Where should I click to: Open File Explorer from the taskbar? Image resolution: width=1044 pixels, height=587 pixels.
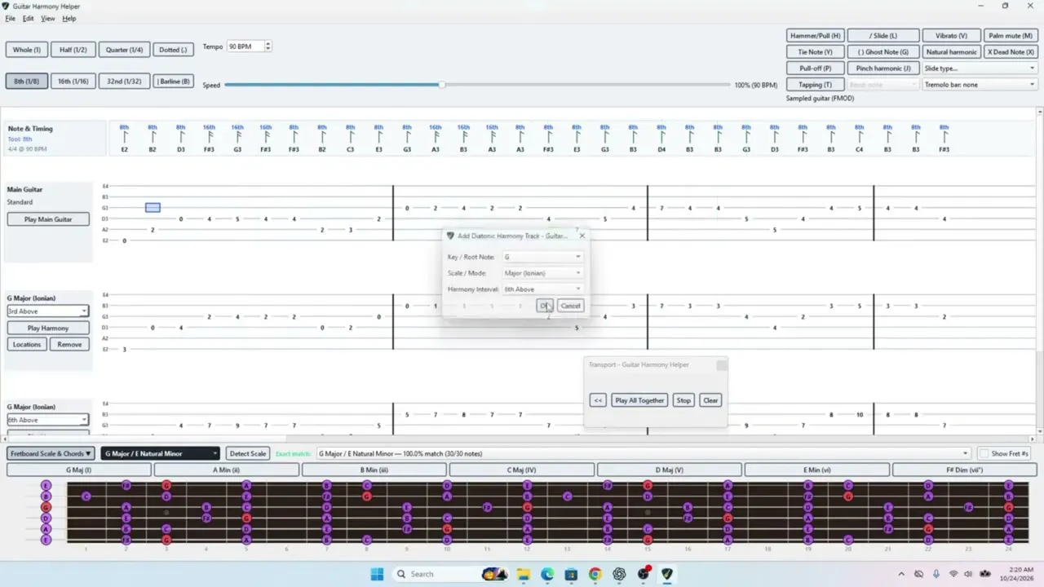523,574
